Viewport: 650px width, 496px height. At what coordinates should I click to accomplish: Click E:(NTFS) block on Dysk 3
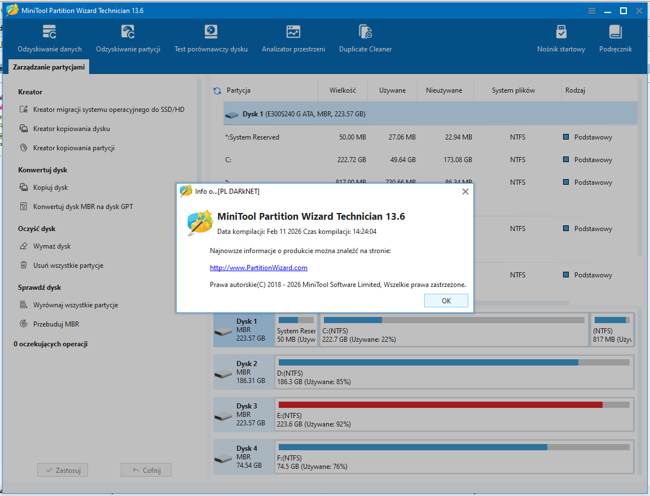[454, 415]
